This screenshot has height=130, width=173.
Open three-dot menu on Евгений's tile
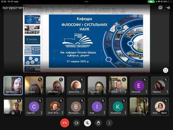click(x=146, y=92)
